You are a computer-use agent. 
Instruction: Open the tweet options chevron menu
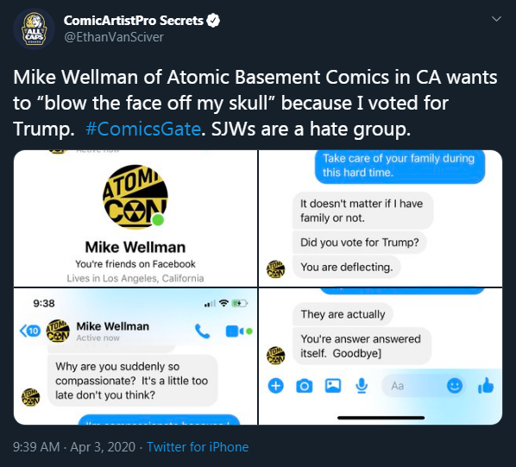coord(496,19)
